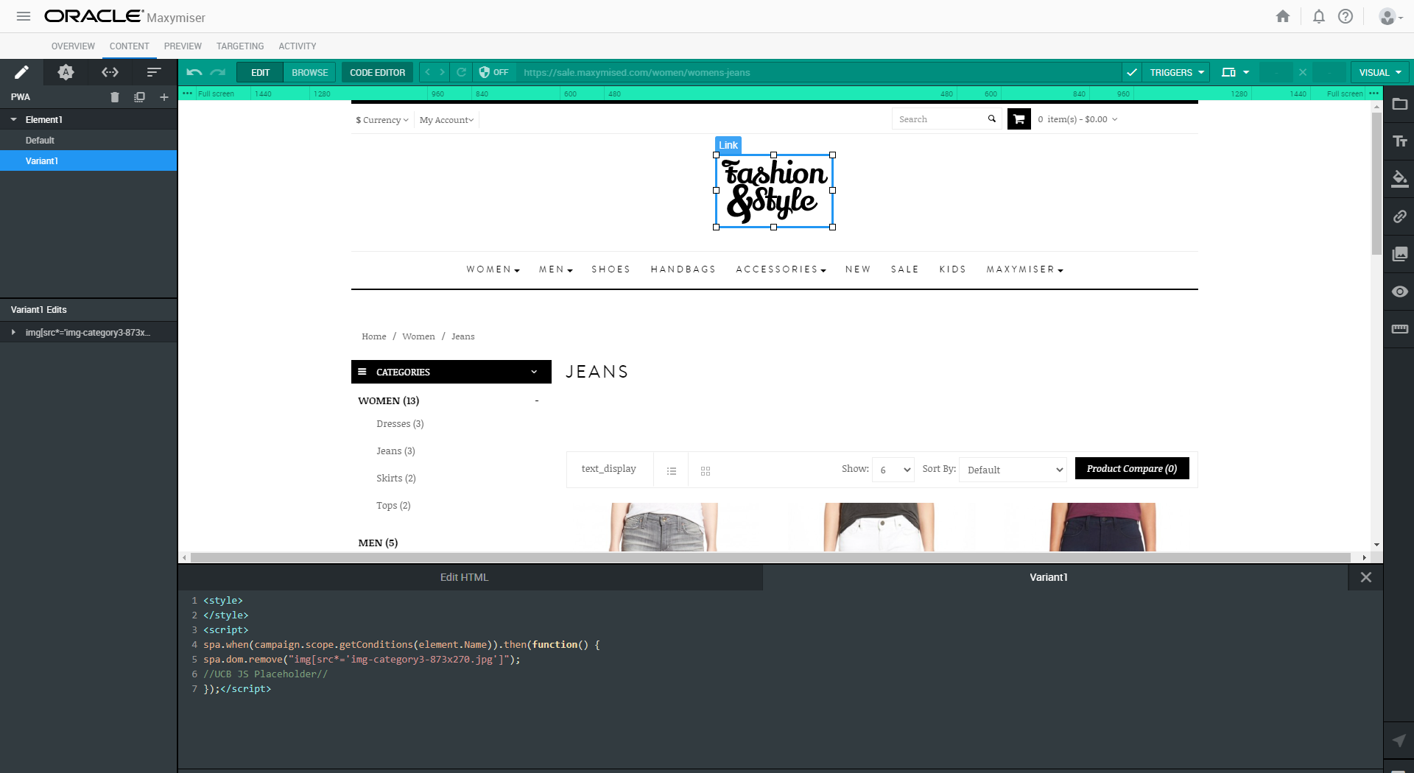Image resolution: width=1414 pixels, height=773 pixels.
Task: Select the Default variant in tree
Action: (x=88, y=140)
